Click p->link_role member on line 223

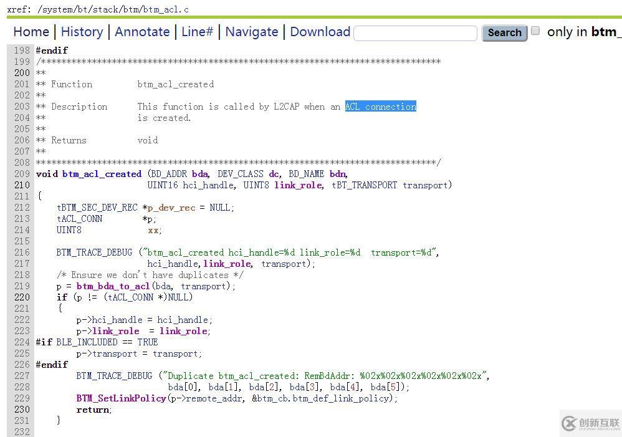coord(116,331)
